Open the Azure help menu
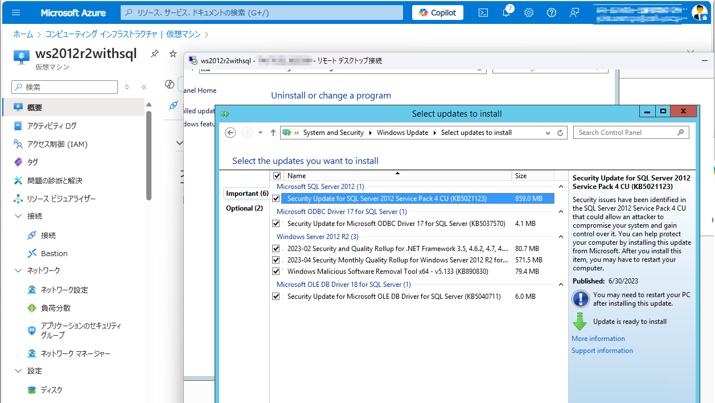 click(x=551, y=13)
